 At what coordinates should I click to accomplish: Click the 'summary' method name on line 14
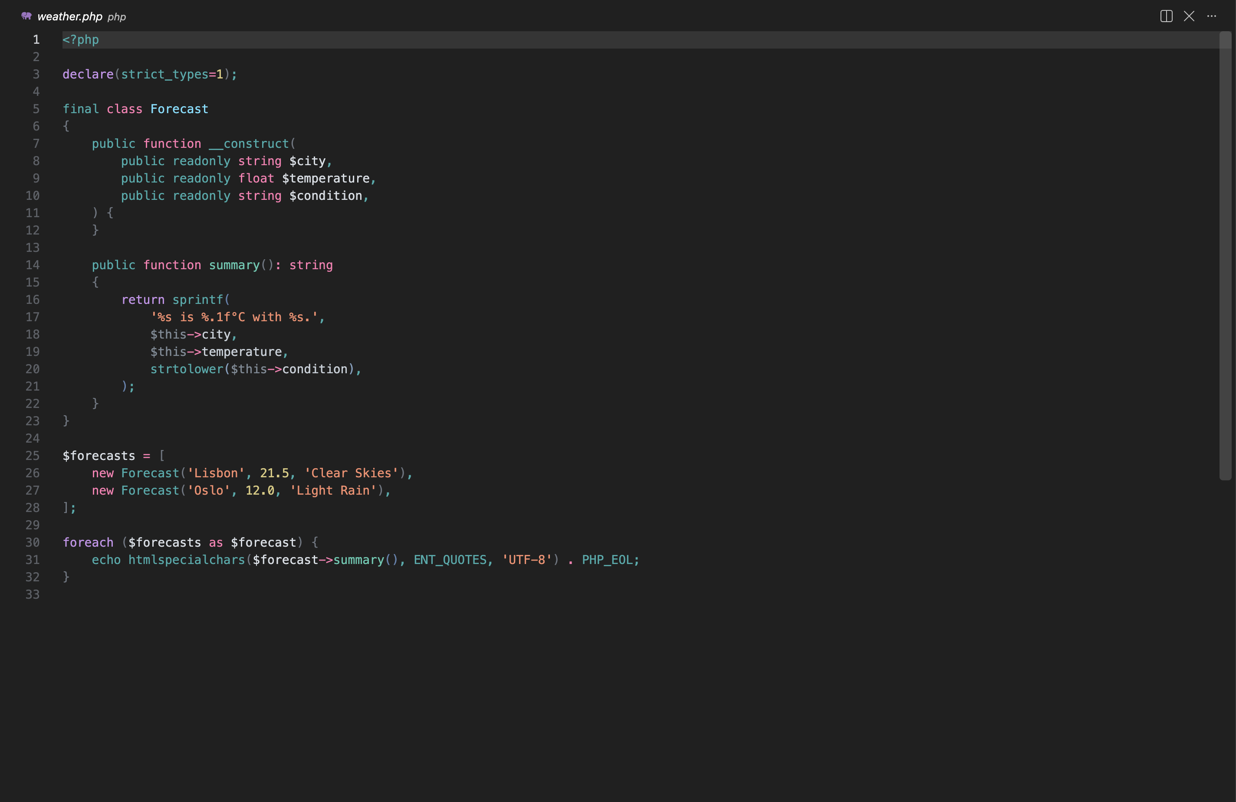234,265
